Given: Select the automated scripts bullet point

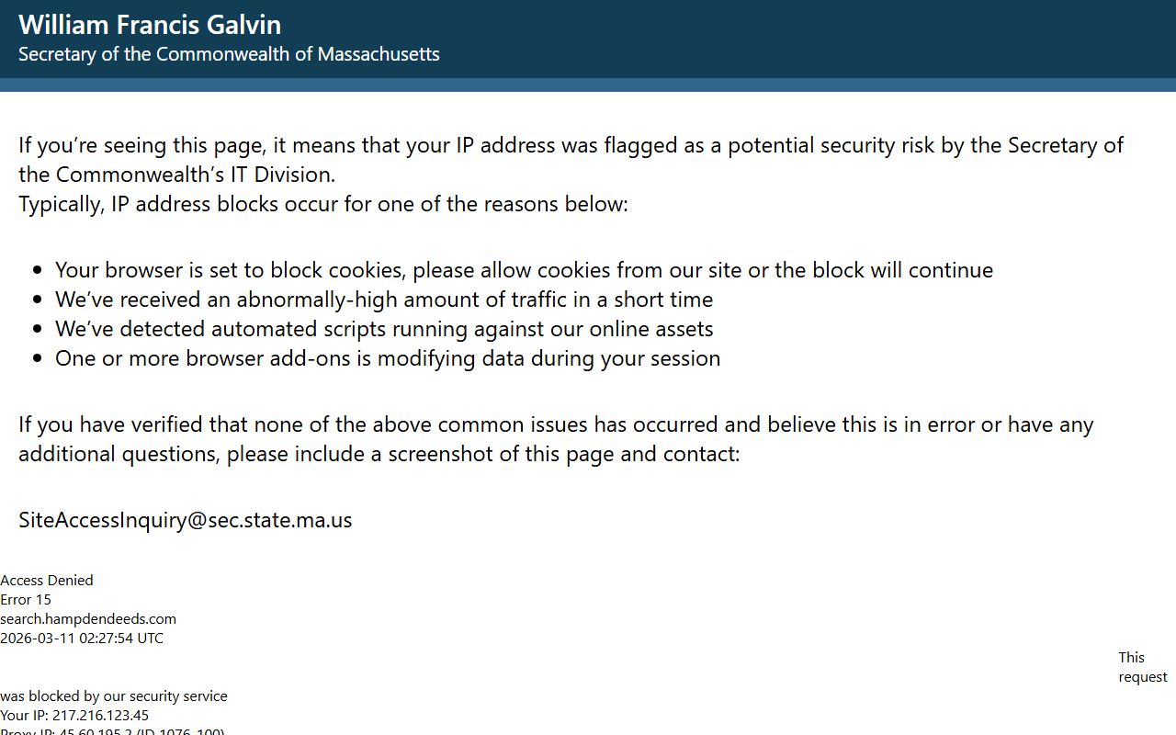Looking at the screenshot, I should (x=384, y=329).
